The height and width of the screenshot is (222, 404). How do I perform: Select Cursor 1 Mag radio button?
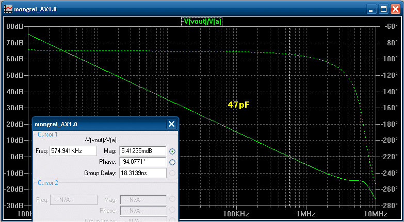(x=172, y=151)
